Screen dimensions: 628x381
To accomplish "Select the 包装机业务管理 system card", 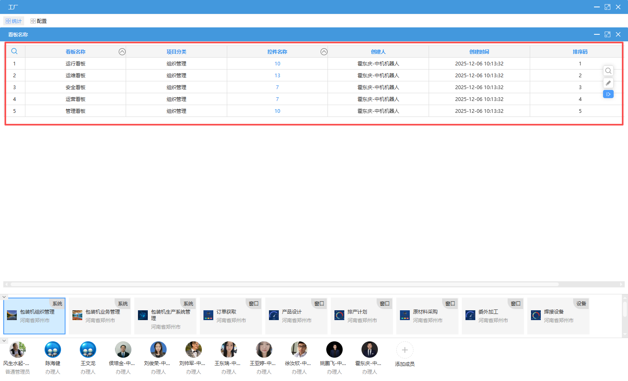I will click(x=99, y=316).
